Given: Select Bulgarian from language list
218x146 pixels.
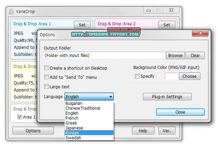Looking at the screenshot, I should 89,103.
